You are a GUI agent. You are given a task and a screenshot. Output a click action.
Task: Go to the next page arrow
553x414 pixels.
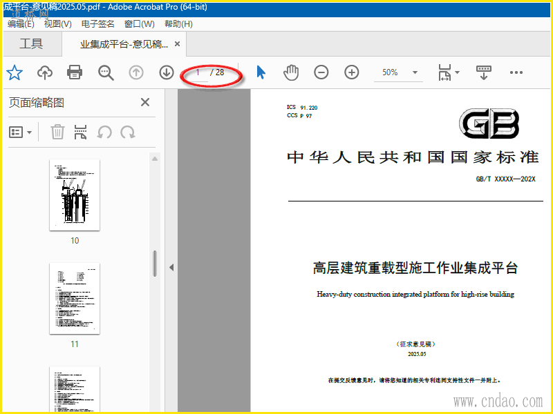(x=167, y=73)
